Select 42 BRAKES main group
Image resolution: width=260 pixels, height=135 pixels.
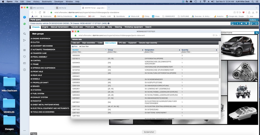35,86
